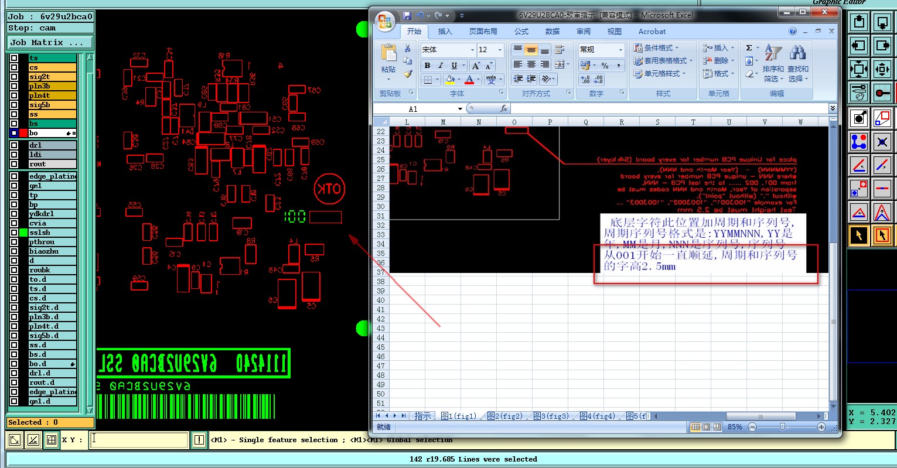Click the pan up arrow tool
Viewport: 897px width, 468px height.
click(x=859, y=22)
